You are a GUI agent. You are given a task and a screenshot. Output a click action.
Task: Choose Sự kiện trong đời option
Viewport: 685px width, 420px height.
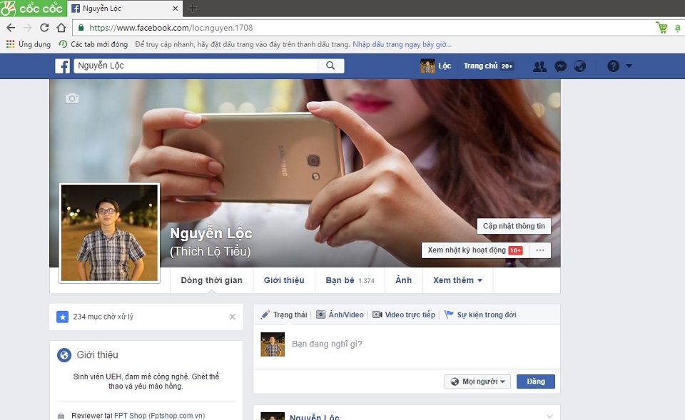click(x=480, y=314)
